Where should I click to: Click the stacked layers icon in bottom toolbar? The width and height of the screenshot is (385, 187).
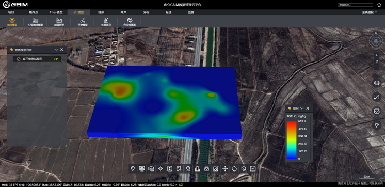click(x=151, y=168)
